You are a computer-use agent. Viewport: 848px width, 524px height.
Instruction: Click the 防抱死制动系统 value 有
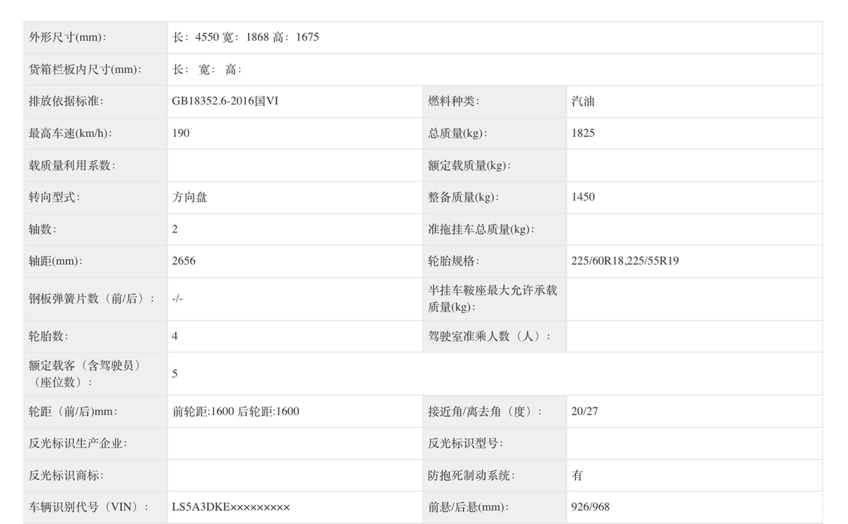click(x=577, y=475)
